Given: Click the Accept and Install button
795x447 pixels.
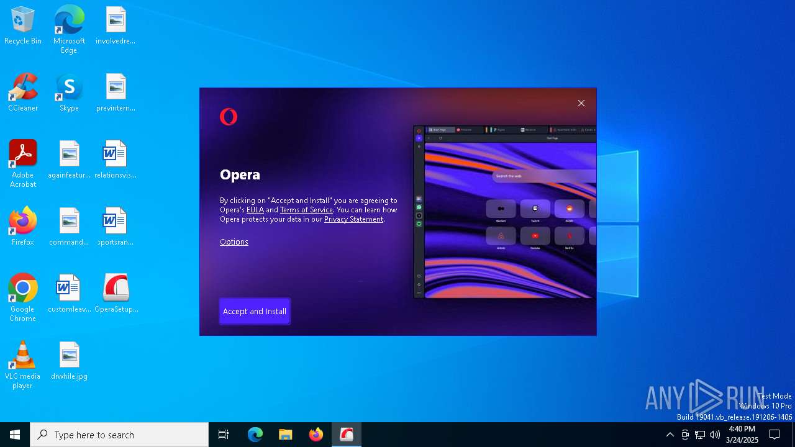Looking at the screenshot, I should point(255,311).
